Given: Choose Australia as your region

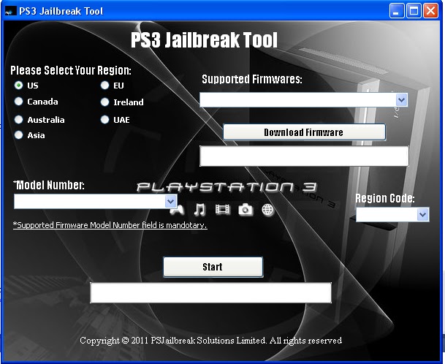Looking at the screenshot, I should pos(19,120).
